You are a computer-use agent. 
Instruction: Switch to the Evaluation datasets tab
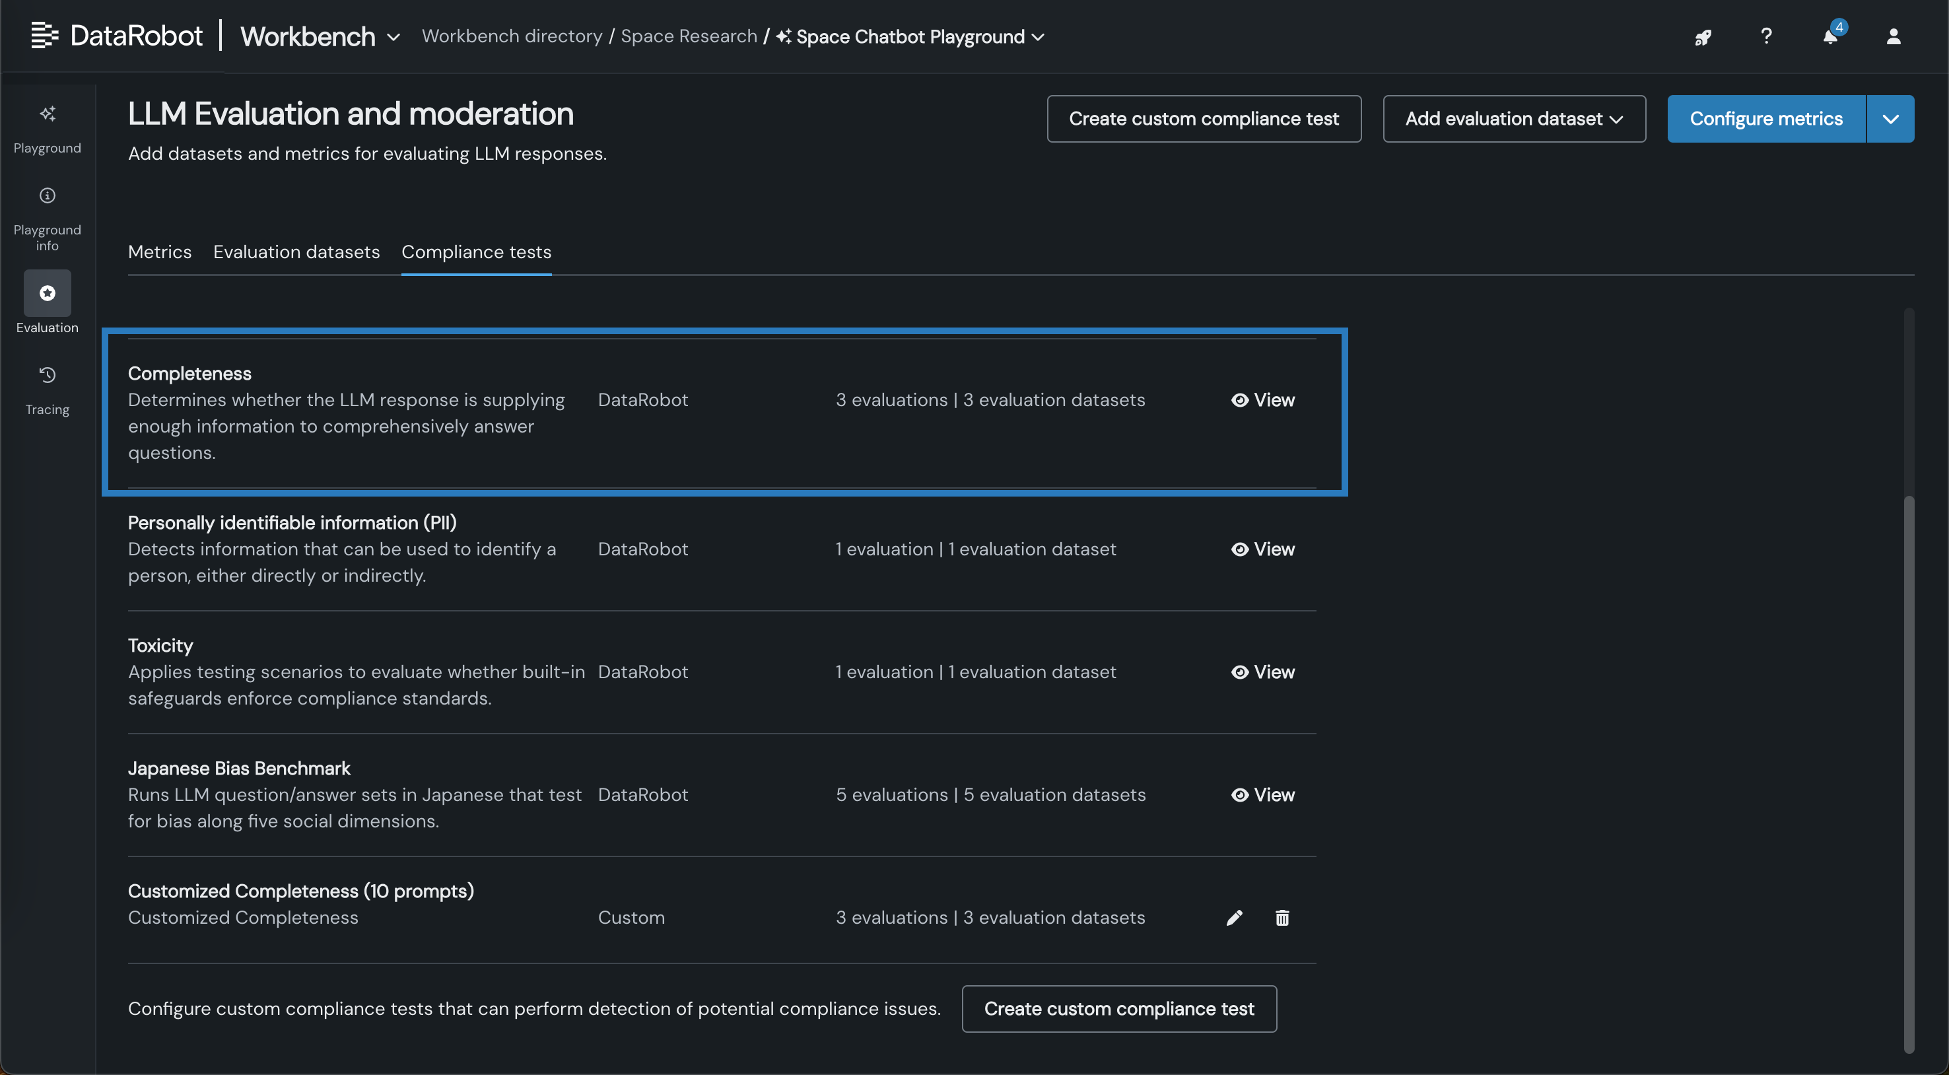point(296,252)
